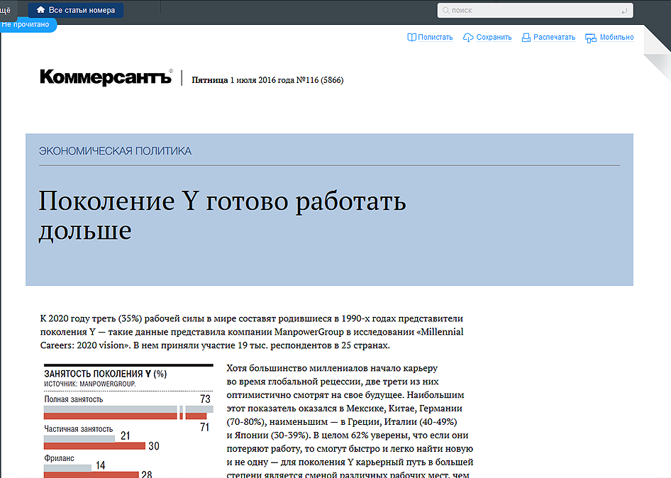Click the printer icon beside Распечатать
Screen dimensions: 671x478
(x=526, y=38)
